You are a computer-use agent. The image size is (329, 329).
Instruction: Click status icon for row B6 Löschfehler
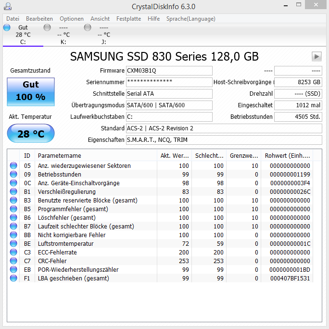(x=13, y=217)
